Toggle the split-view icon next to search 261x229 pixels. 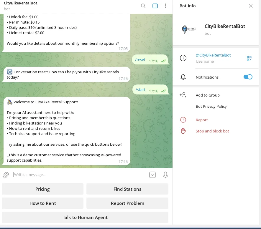pos(155,6)
